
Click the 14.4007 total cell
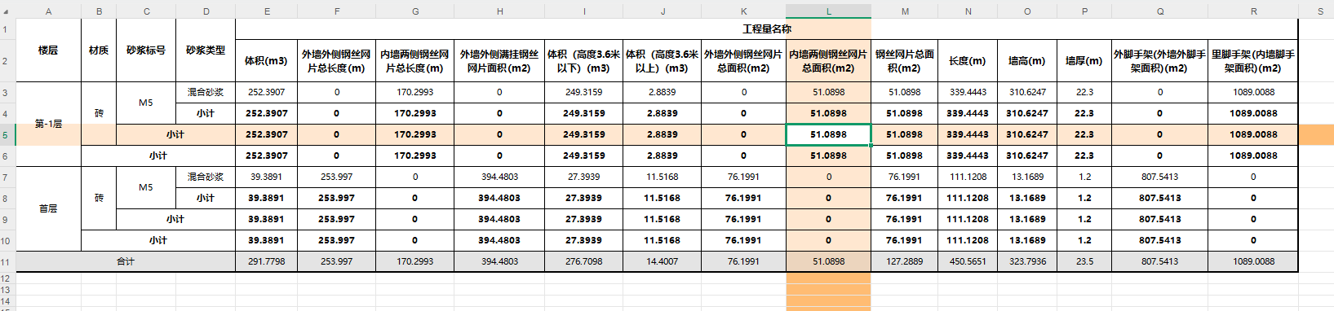(662, 262)
